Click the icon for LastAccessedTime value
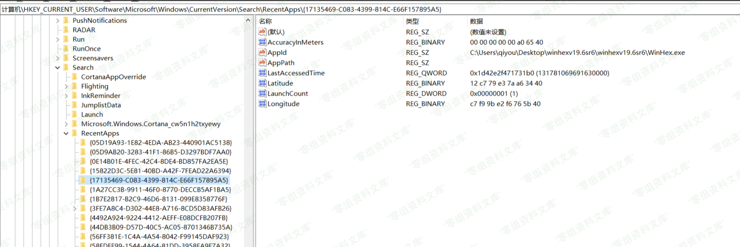Screen dimensions: 740x247 tap(262, 73)
